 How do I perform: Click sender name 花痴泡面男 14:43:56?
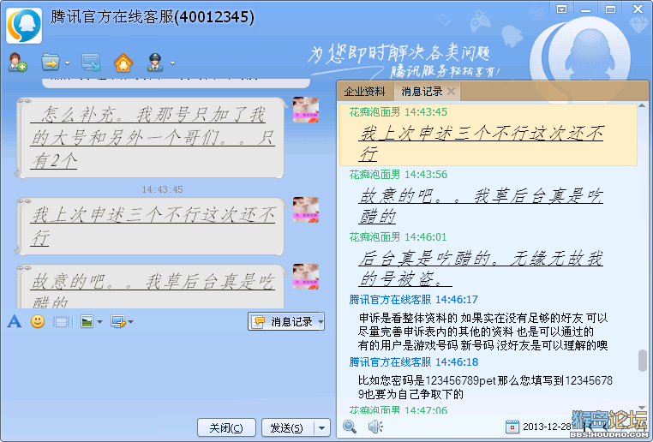(x=398, y=175)
